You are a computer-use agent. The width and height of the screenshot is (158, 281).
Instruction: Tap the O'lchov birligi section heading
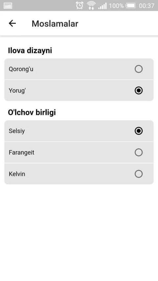32,112
